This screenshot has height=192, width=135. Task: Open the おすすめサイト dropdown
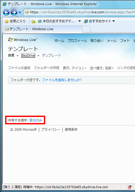click(99, 21)
